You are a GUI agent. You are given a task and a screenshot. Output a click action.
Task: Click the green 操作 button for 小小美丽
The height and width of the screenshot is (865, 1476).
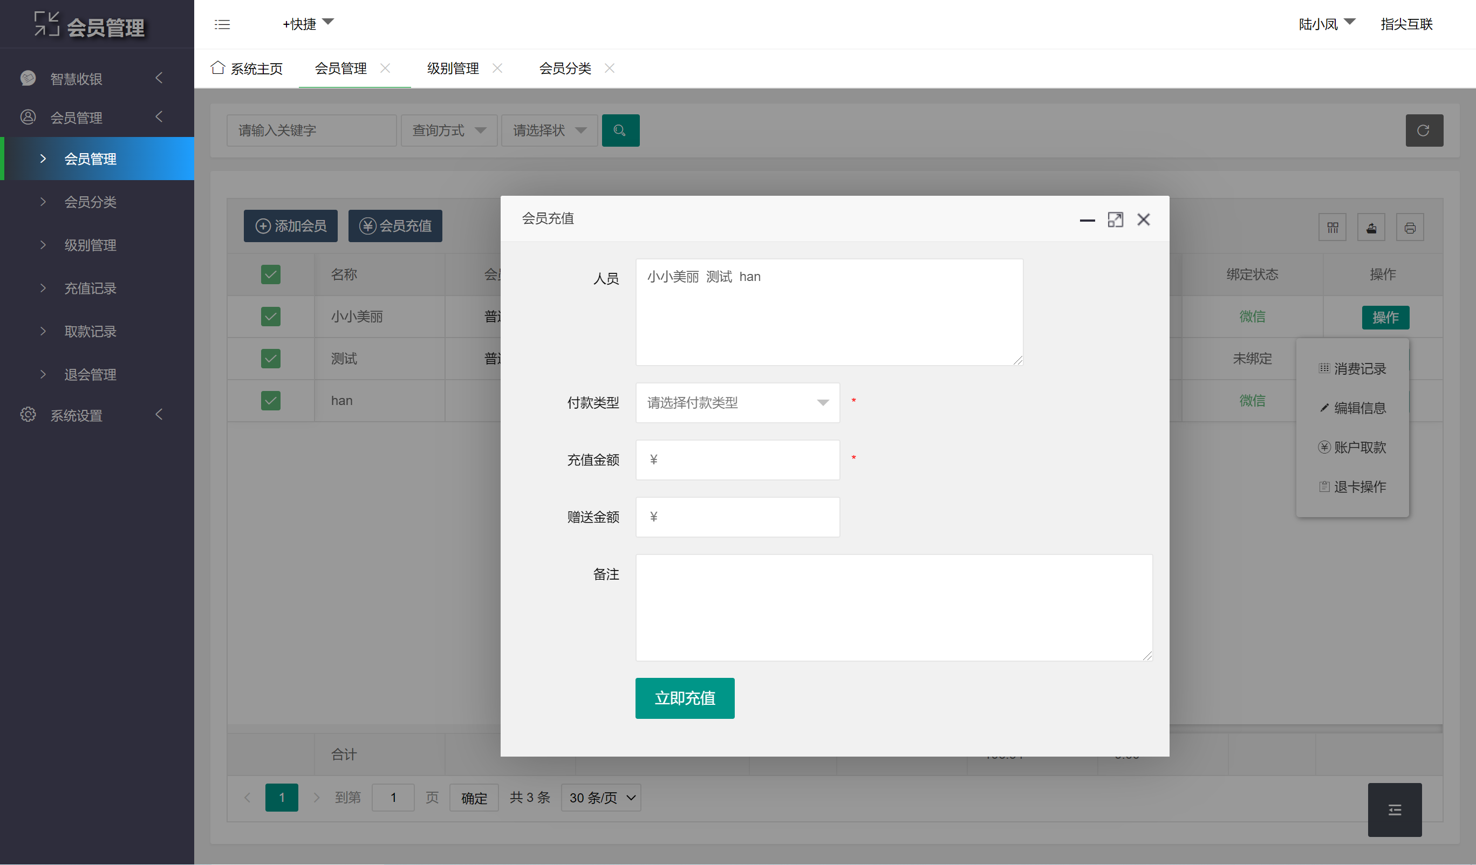1385,317
